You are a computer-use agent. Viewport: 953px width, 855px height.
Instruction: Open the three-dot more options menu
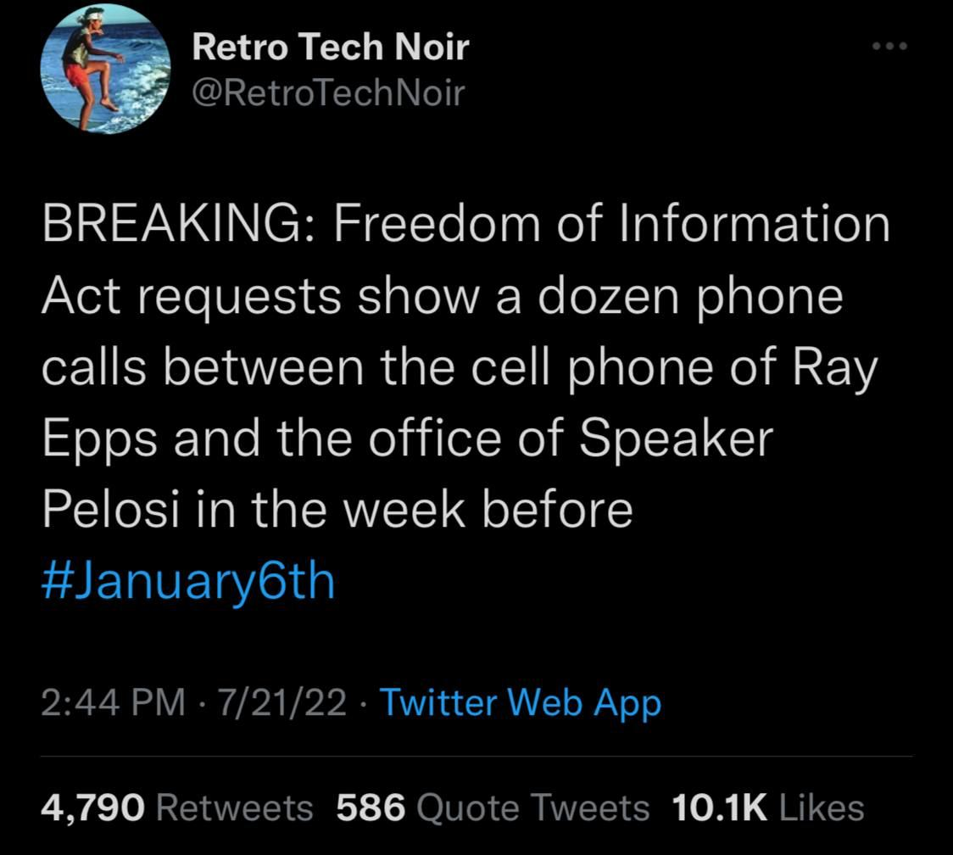[889, 46]
